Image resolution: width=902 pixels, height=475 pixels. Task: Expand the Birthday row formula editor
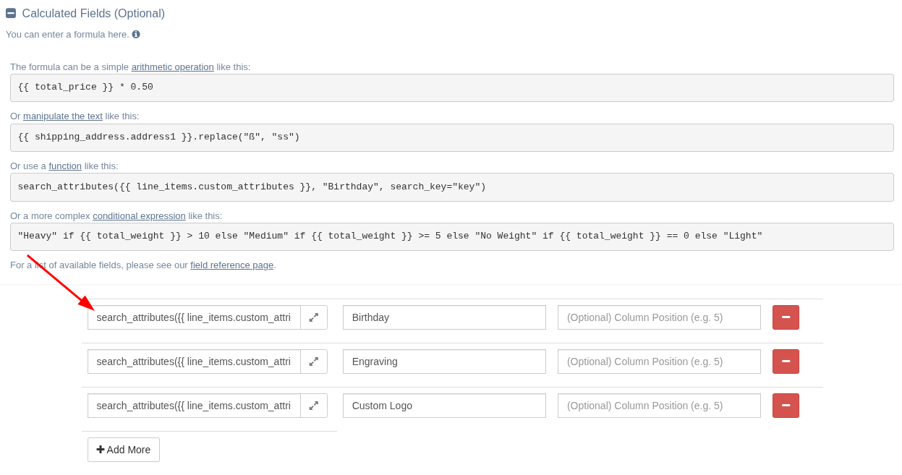click(313, 317)
